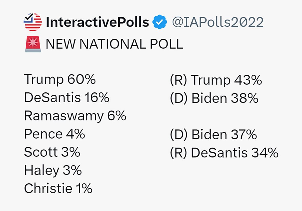Select the Haley 3% line
The image size is (302, 211).
click(53, 170)
